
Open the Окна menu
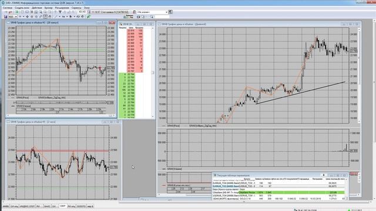(x=86, y=8)
